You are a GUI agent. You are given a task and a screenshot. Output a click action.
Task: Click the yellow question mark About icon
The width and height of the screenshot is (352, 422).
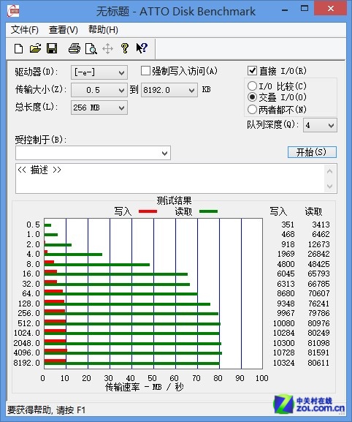(125, 48)
